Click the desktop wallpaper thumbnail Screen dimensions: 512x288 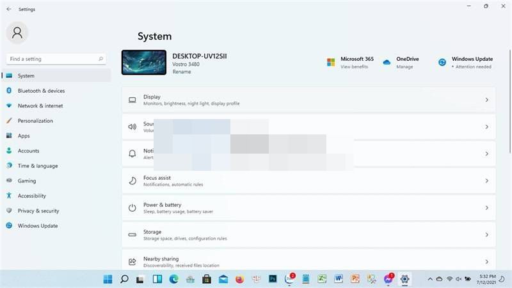pos(143,62)
